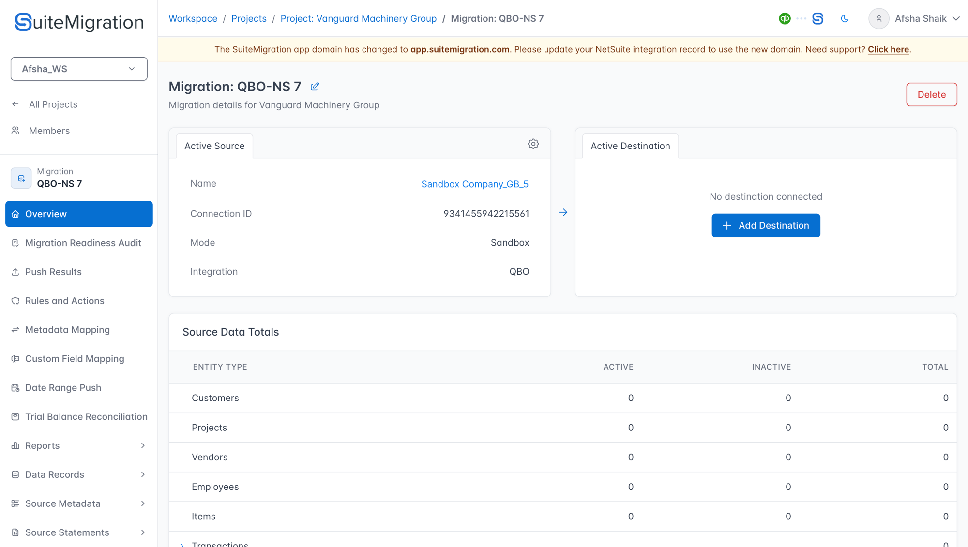Screen dimensions: 968x547
Task: Open Push Results
Action: [79, 272]
